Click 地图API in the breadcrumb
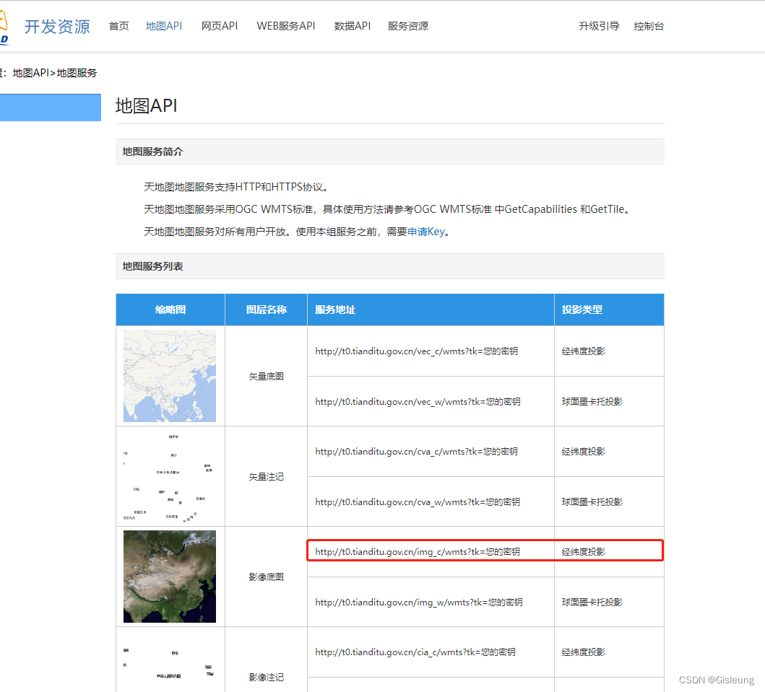 point(31,73)
